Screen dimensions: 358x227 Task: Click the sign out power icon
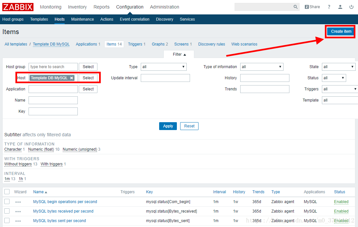[351, 7]
